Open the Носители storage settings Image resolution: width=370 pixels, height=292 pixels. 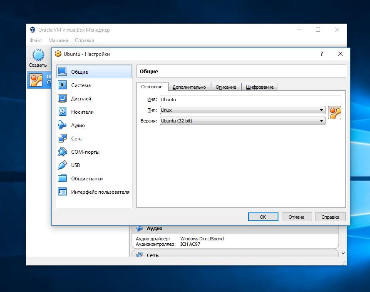[x=82, y=112]
